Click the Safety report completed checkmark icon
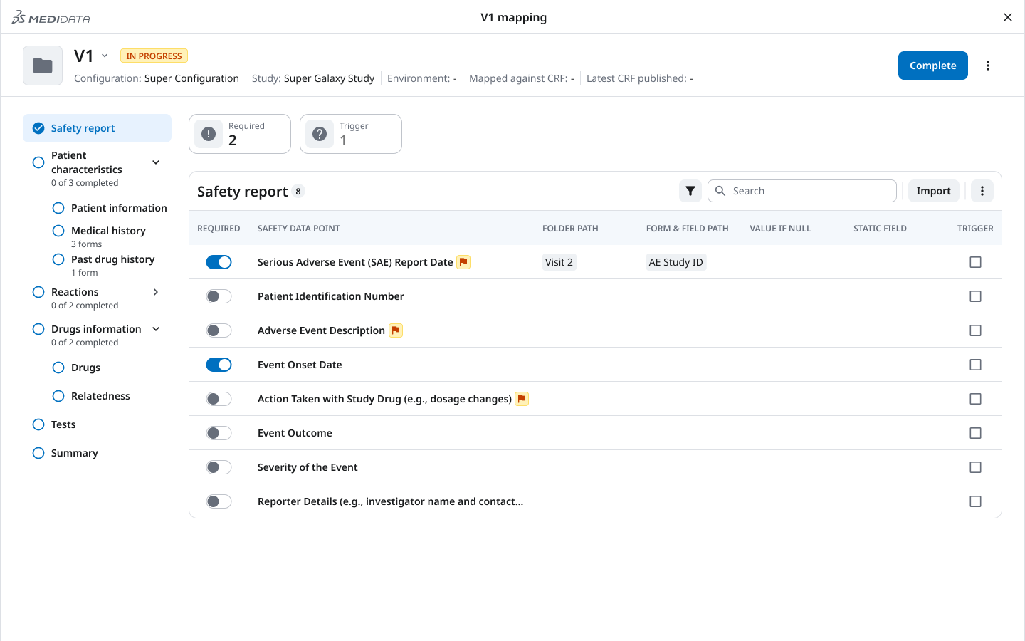The width and height of the screenshot is (1025, 641). 38,128
